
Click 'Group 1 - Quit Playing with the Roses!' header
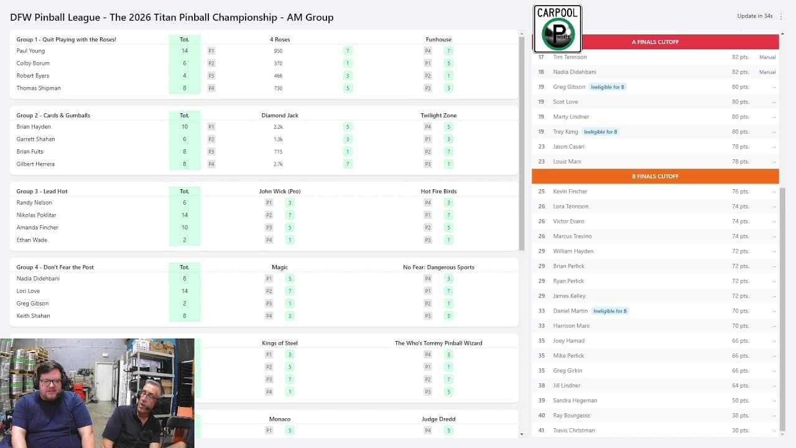[67, 40]
